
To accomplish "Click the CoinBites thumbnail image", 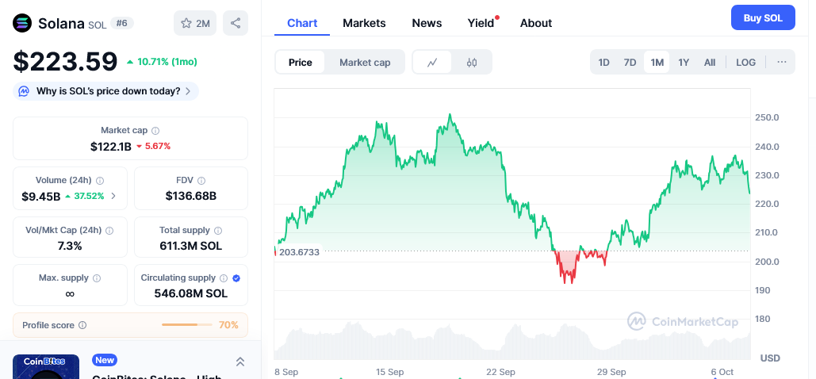I will pyautogui.click(x=46, y=366).
